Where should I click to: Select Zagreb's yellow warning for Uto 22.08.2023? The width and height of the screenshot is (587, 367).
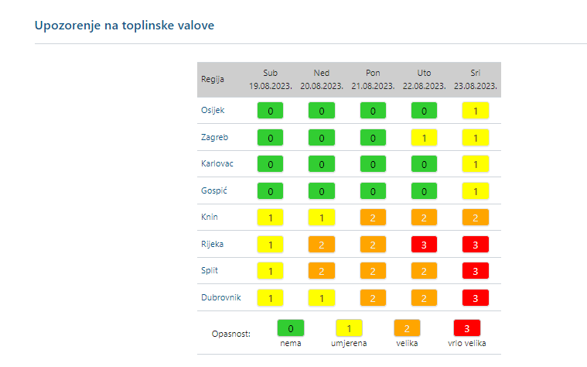tap(424, 138)
